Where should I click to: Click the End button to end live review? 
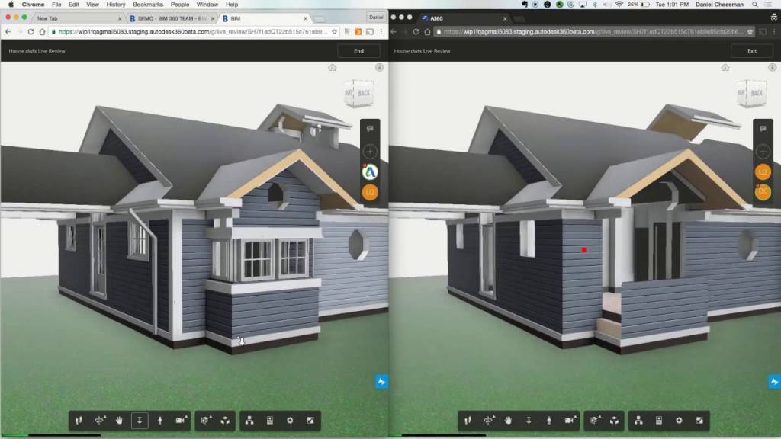coord(358,51)
